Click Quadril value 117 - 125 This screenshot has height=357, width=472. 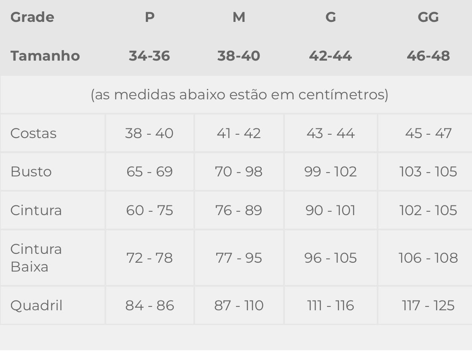point(428,305)
